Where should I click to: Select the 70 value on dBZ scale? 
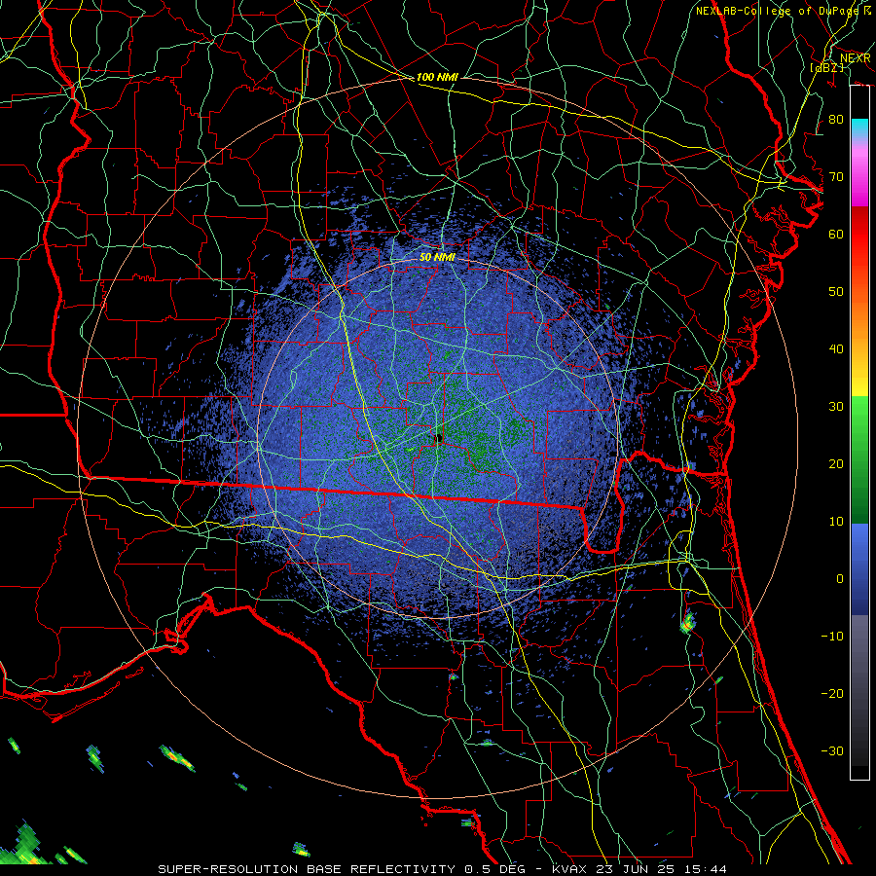(836, 176)
